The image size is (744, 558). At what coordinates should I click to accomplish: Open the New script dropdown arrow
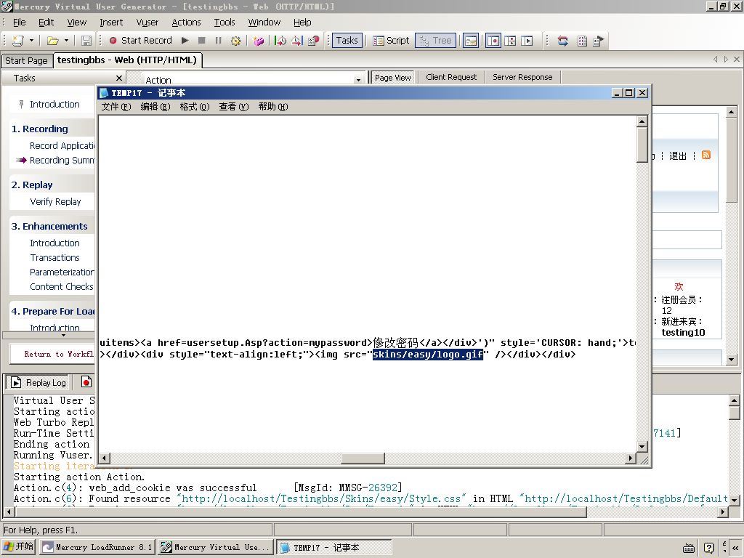click(x=31, y=41)
